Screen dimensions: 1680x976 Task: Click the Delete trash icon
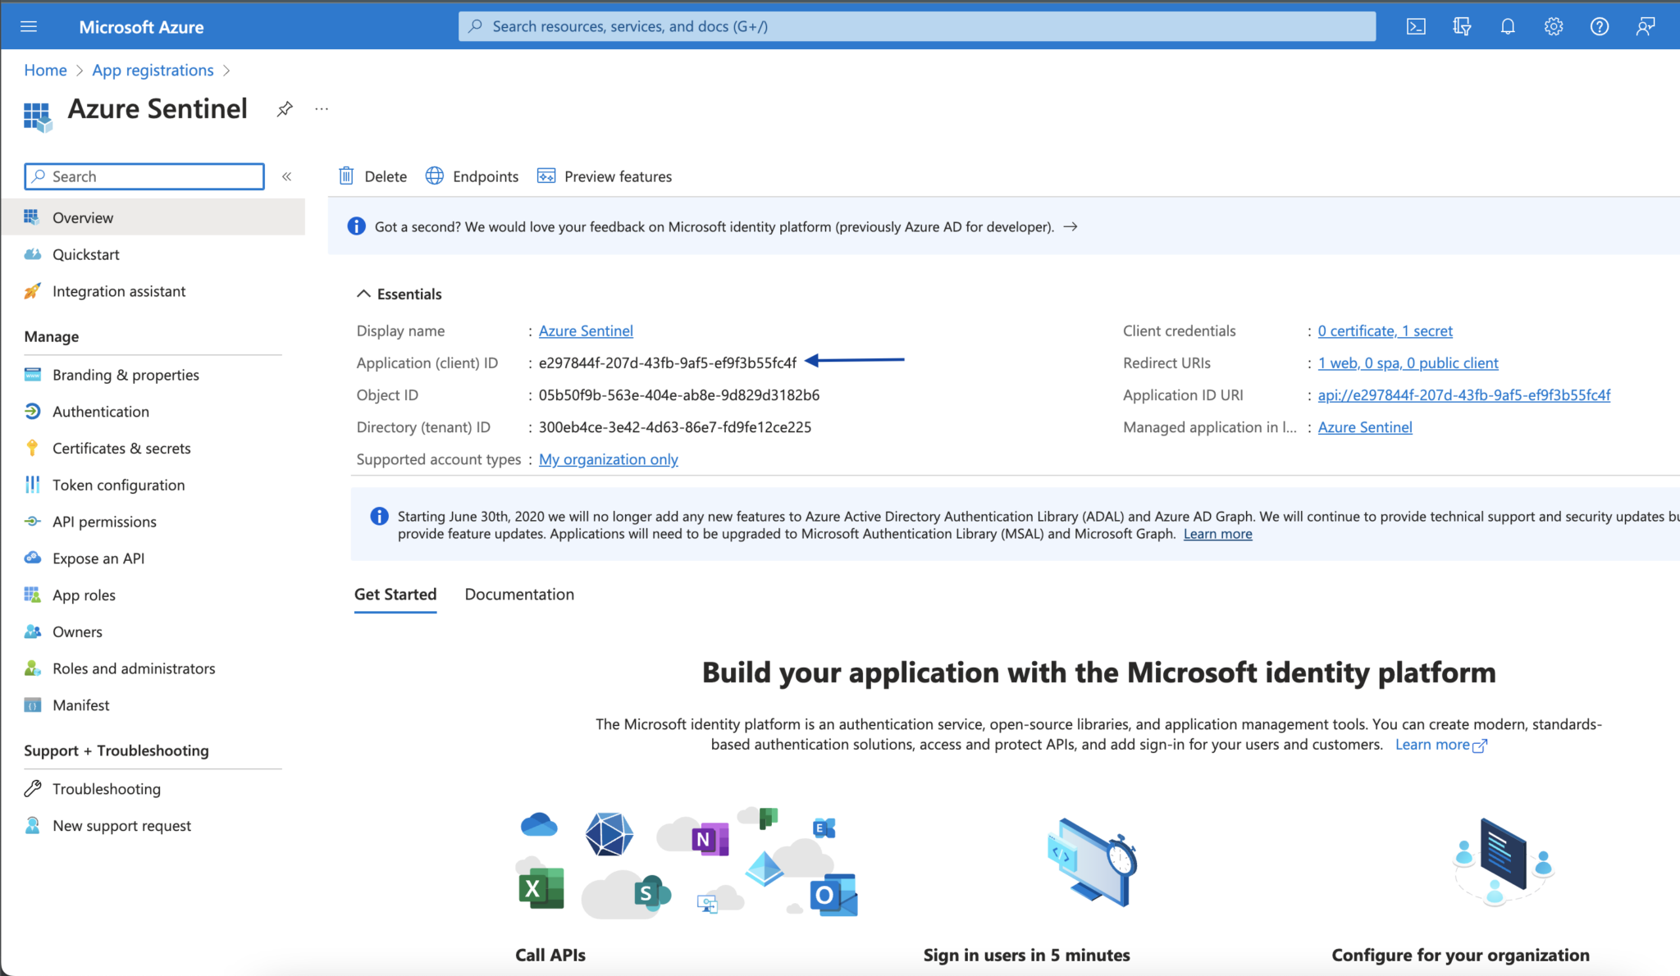(347, 176)
